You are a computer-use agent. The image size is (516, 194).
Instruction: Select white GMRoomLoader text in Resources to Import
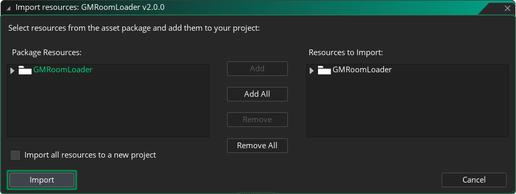[362, 70]
